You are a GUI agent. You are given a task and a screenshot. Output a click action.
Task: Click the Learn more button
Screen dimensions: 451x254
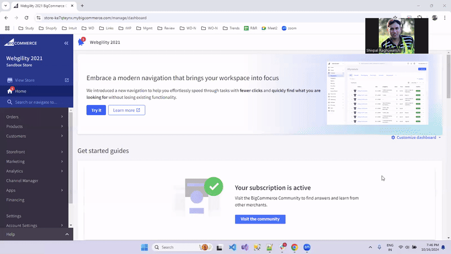126,110
